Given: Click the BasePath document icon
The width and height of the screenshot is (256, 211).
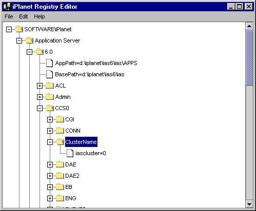Looking at the screenshot, I should [x=50, y=74].
